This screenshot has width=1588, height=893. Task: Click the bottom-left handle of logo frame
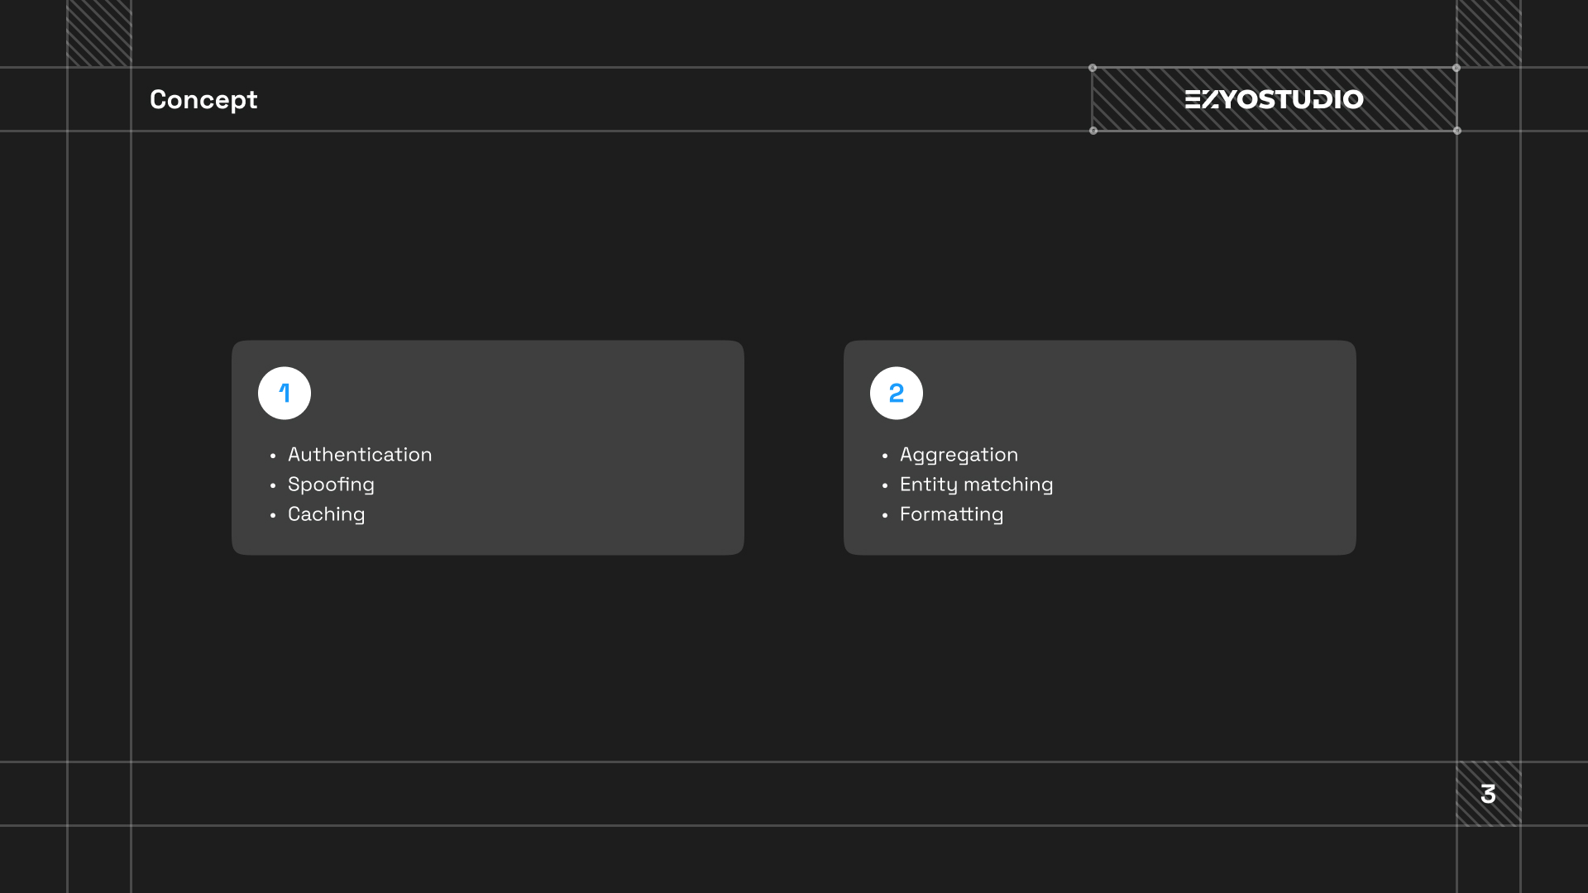[x=1093, y=131]
